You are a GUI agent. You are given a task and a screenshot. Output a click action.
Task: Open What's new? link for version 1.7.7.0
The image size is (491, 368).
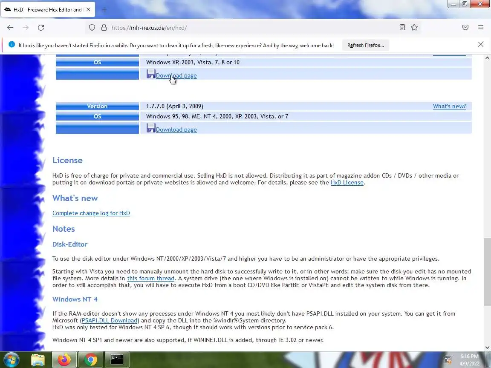[449, 106]
